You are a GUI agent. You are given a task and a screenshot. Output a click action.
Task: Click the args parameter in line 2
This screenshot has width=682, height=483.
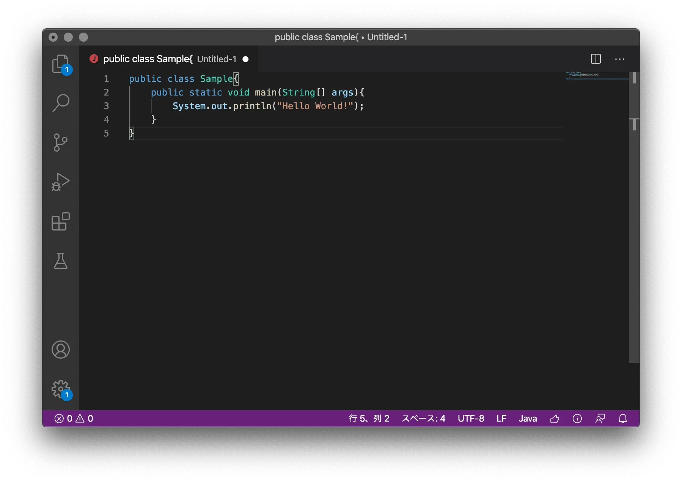[343, 92]
